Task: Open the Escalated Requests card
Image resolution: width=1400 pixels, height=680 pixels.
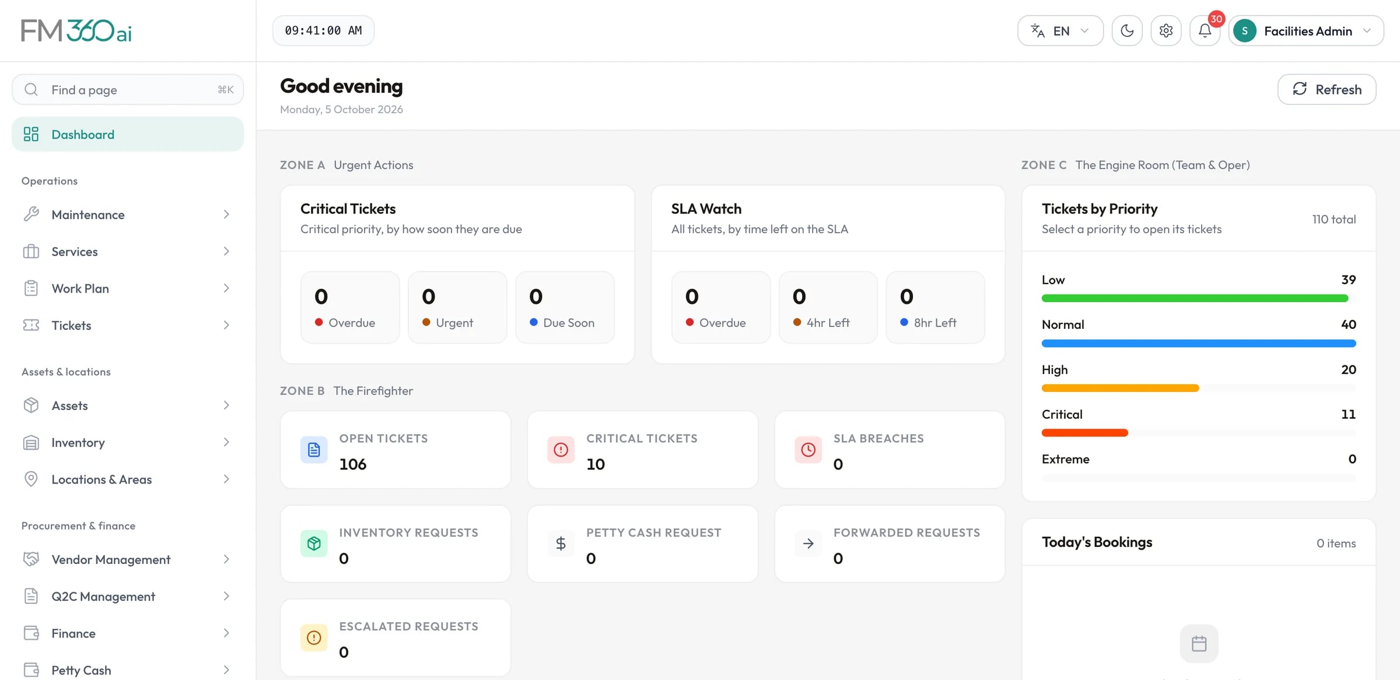Action: pos(395,637)
